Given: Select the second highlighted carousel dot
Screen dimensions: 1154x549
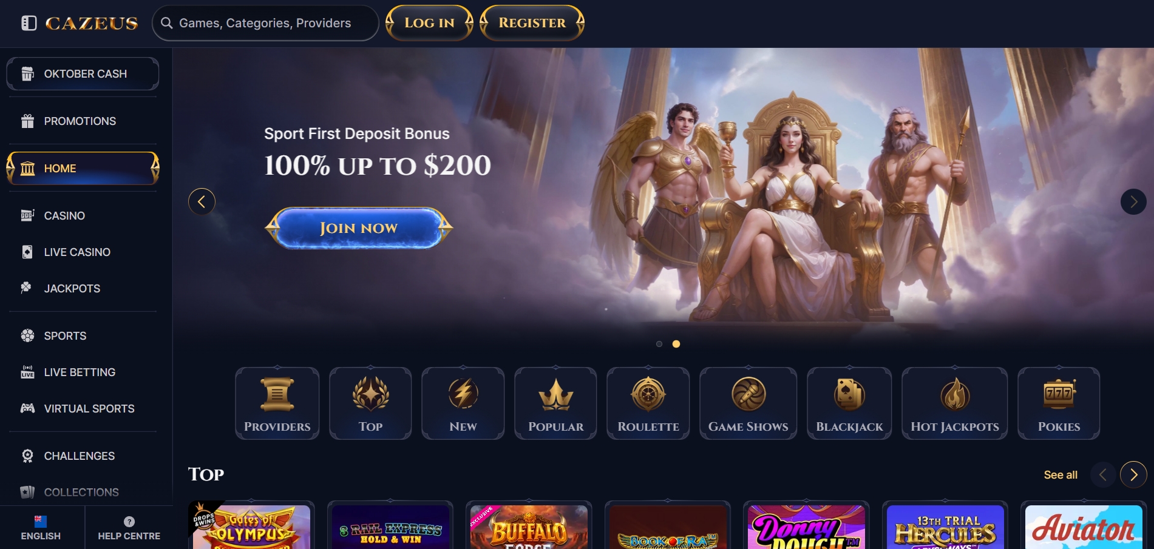Looking at the screenshot, I should pos(676,344).
